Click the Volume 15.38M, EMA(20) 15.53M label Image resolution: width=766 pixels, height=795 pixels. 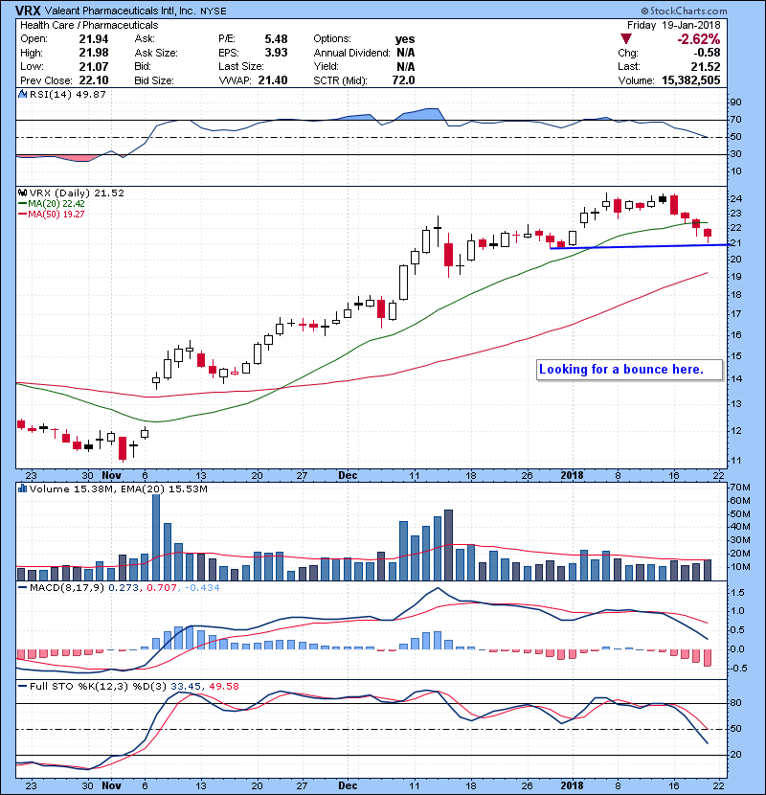point(119,488)
